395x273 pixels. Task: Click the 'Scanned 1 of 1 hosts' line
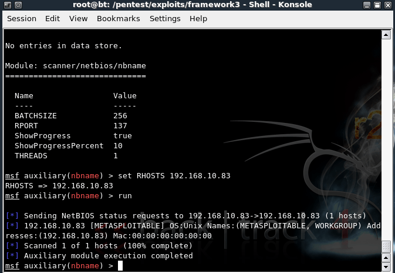point(108,246)
